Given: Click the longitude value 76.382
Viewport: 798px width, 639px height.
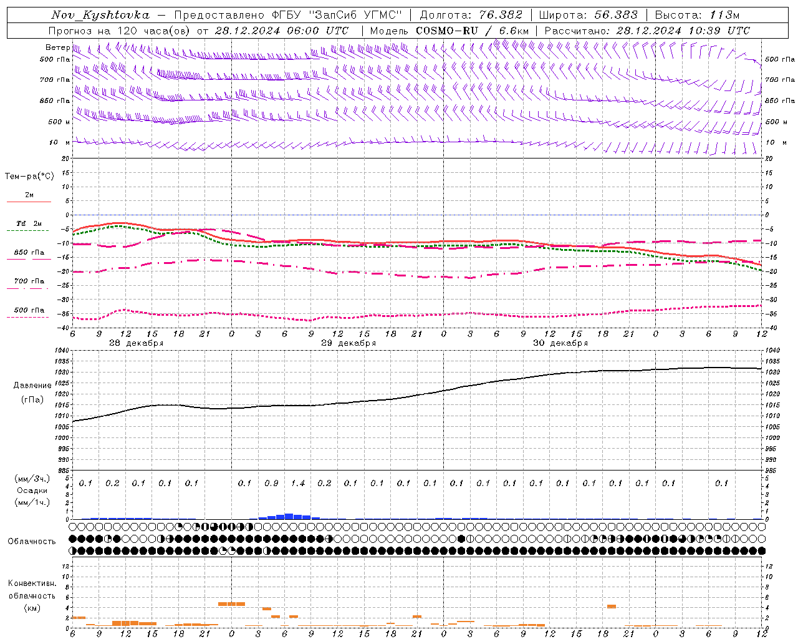Looking at the screenshot, I should pos(501,15).
